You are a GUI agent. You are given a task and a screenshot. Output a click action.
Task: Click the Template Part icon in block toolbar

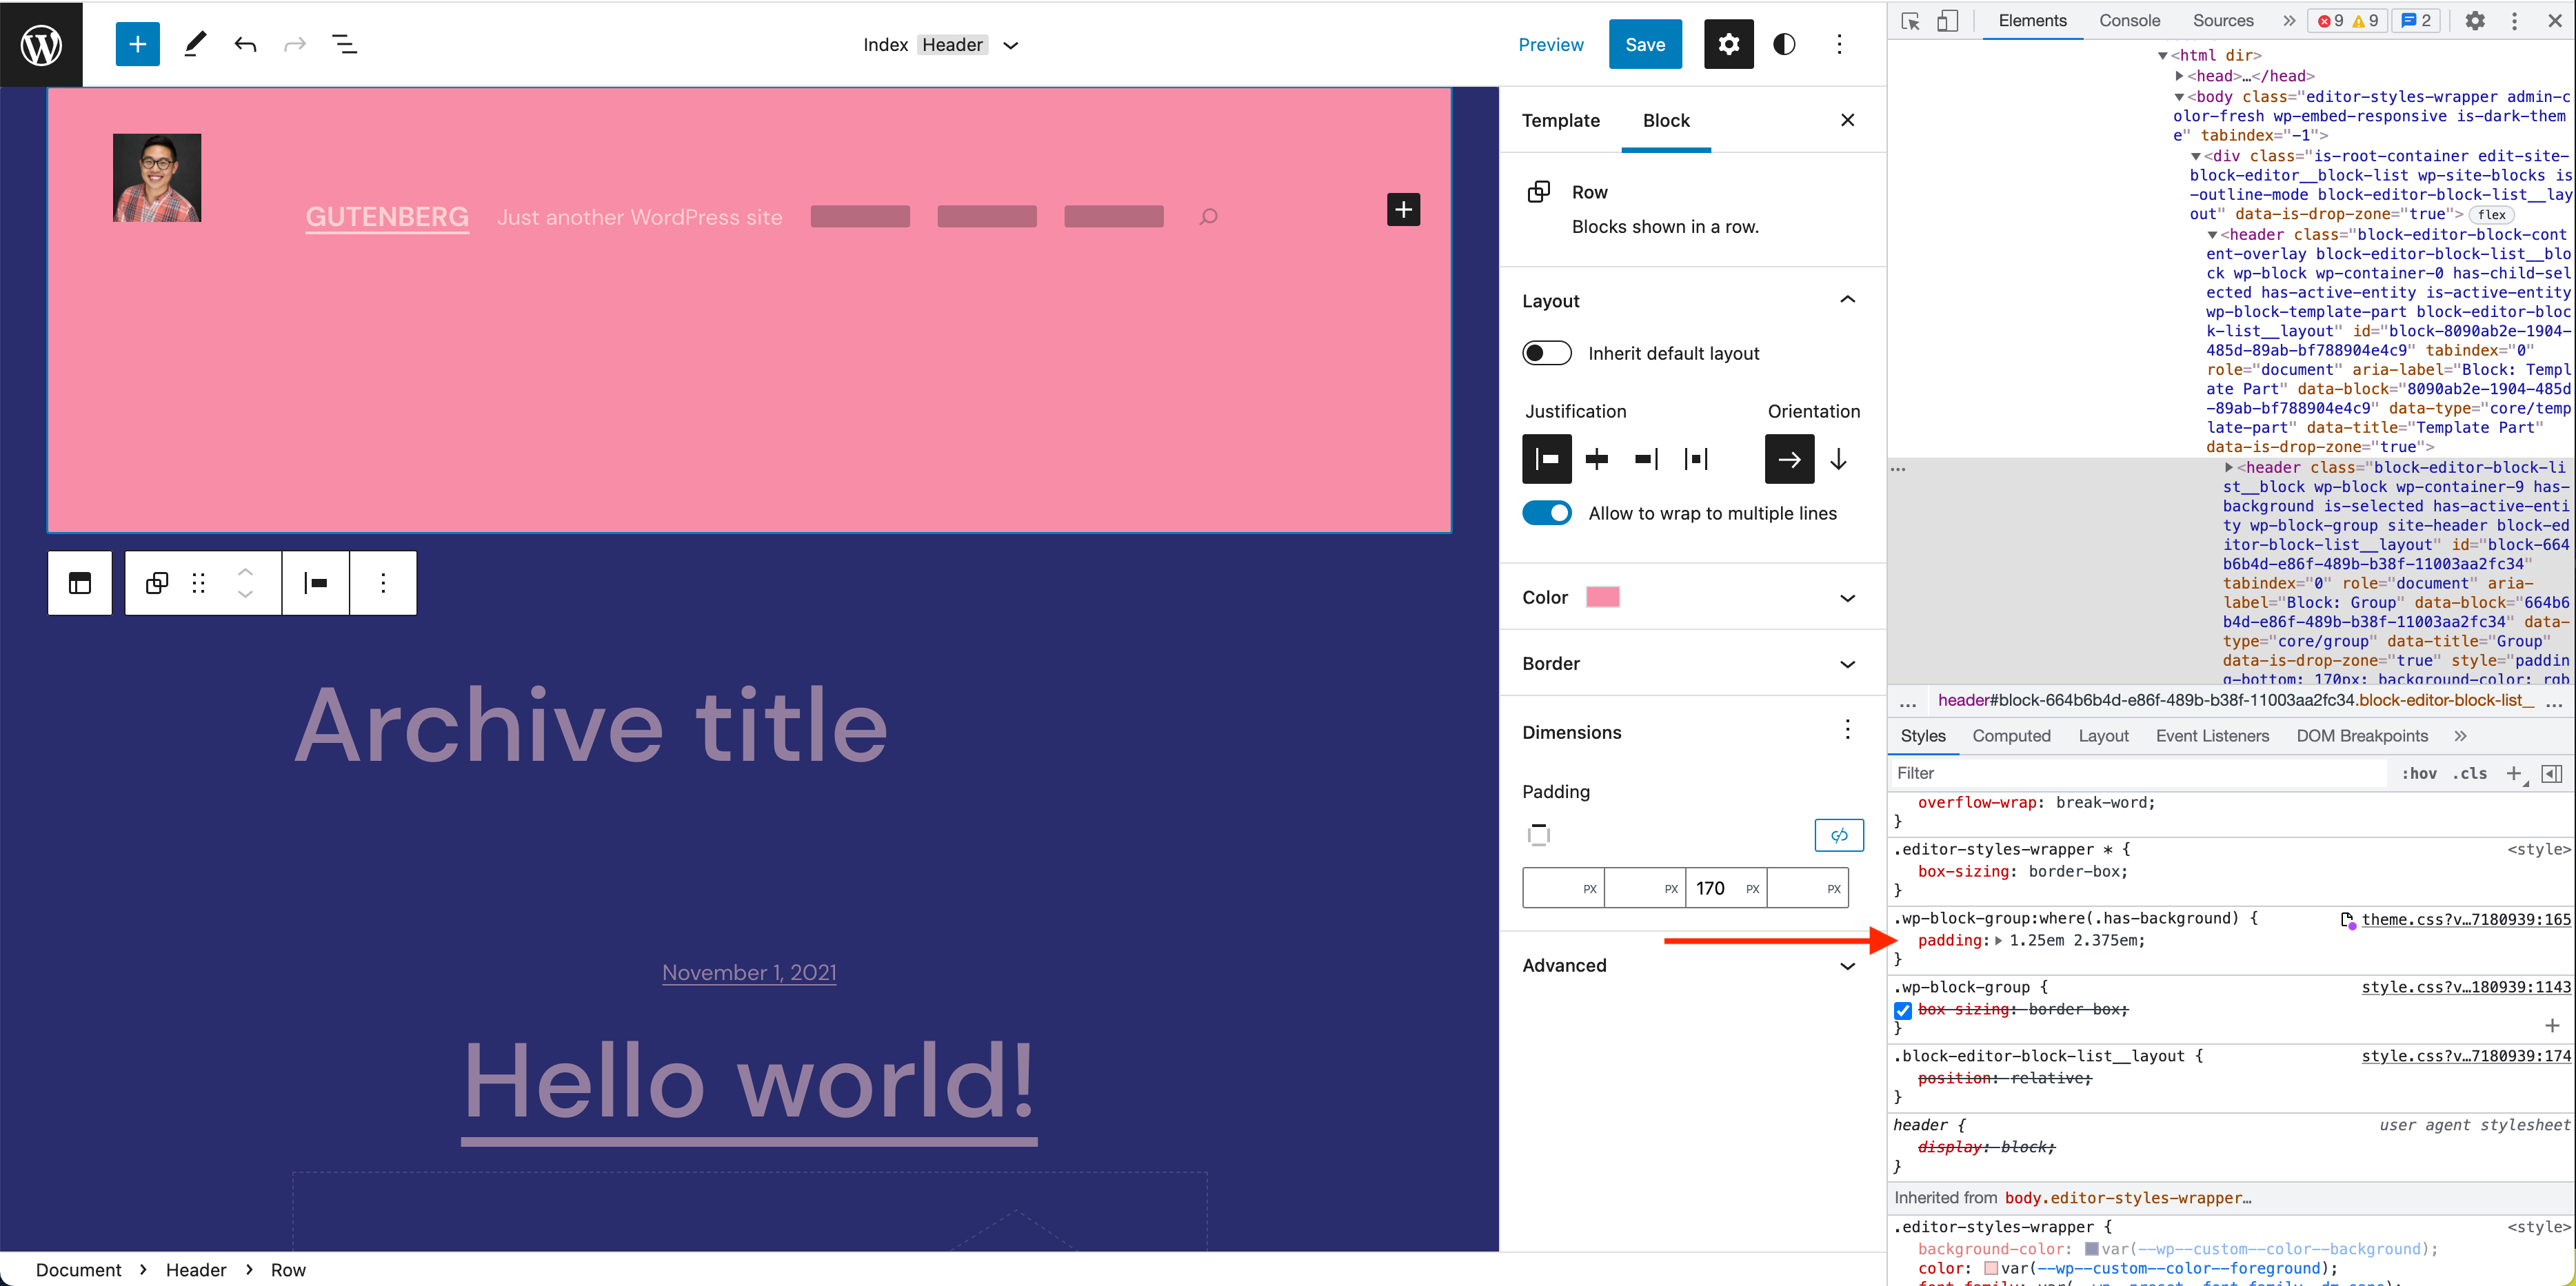pyautogui.click(x=79, y=582)
